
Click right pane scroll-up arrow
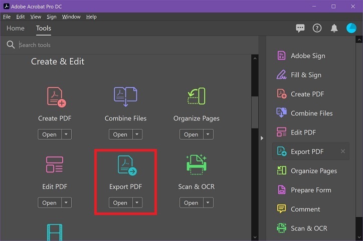(359, 40)
